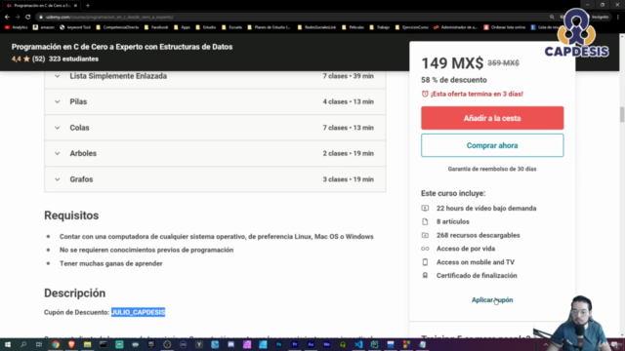The width and height of the screenshot is (625, 351).
Task: Expand the Arboles section
Action: (x=215, y=153)
